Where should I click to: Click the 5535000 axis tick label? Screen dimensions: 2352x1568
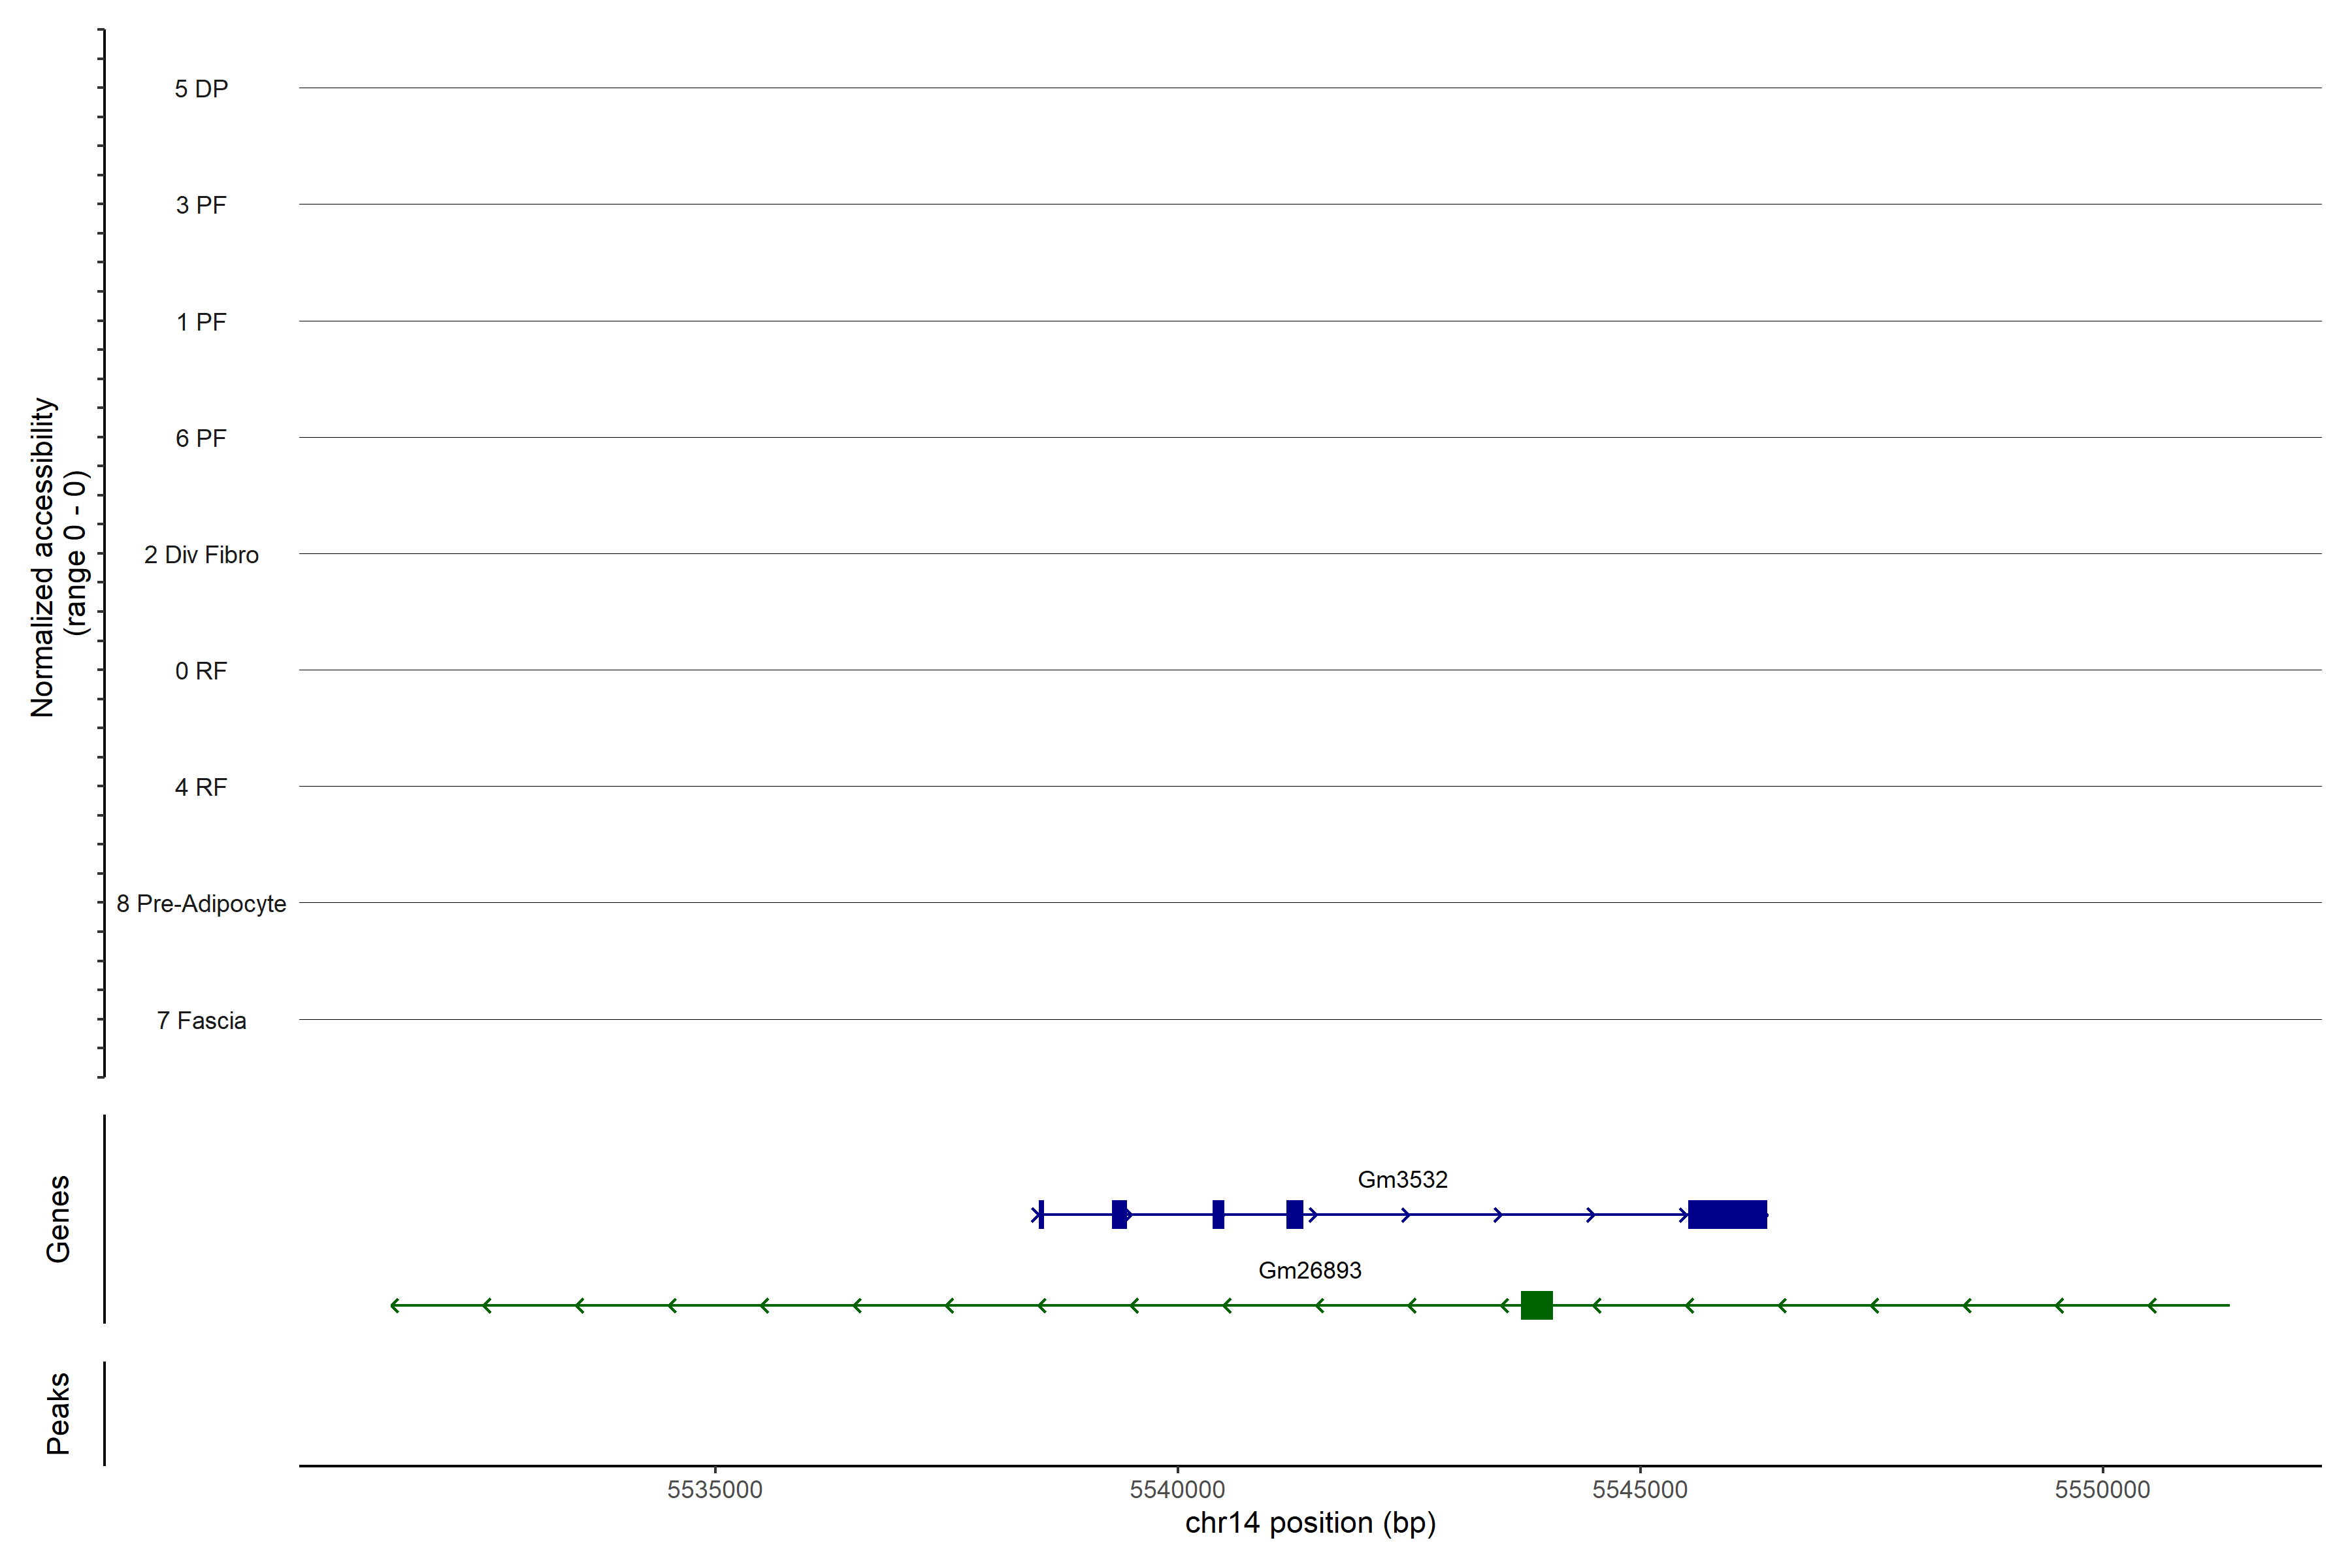pyautogui.click(x=714, y=1489)
